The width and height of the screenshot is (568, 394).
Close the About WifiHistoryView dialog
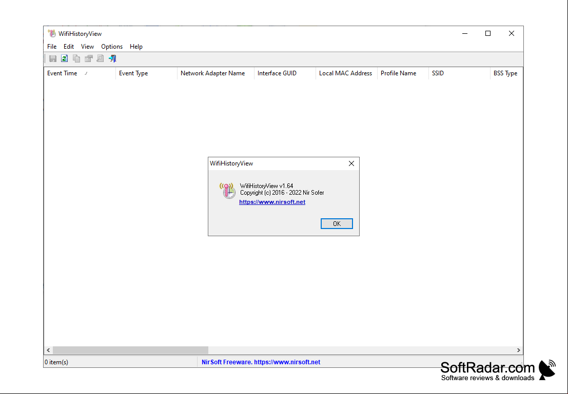351,163
